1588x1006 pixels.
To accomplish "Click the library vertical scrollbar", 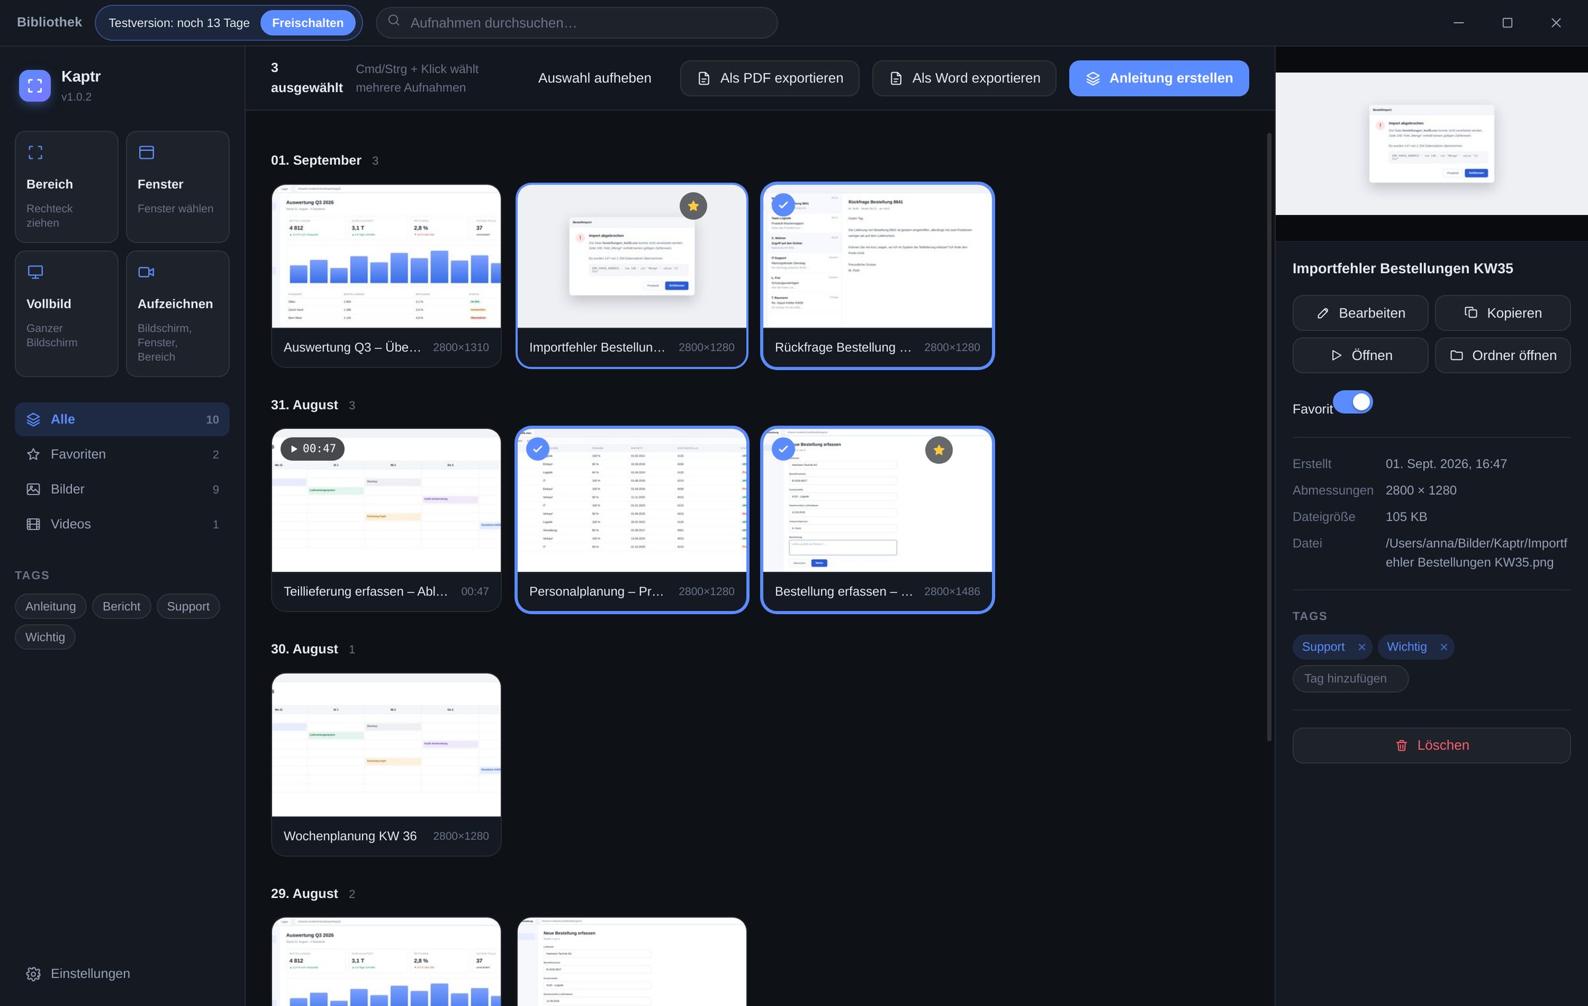I will tap(1268, 437).
